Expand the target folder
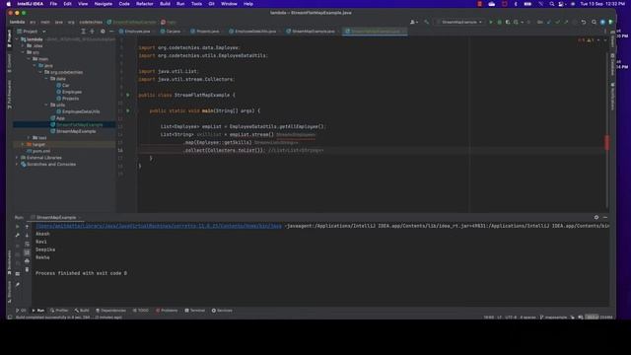This screenshot has height=355, width=631. [23, 145]
